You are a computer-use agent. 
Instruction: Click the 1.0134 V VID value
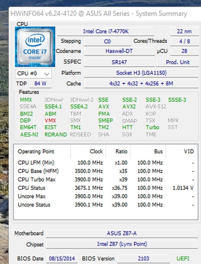tap(183, 188)
